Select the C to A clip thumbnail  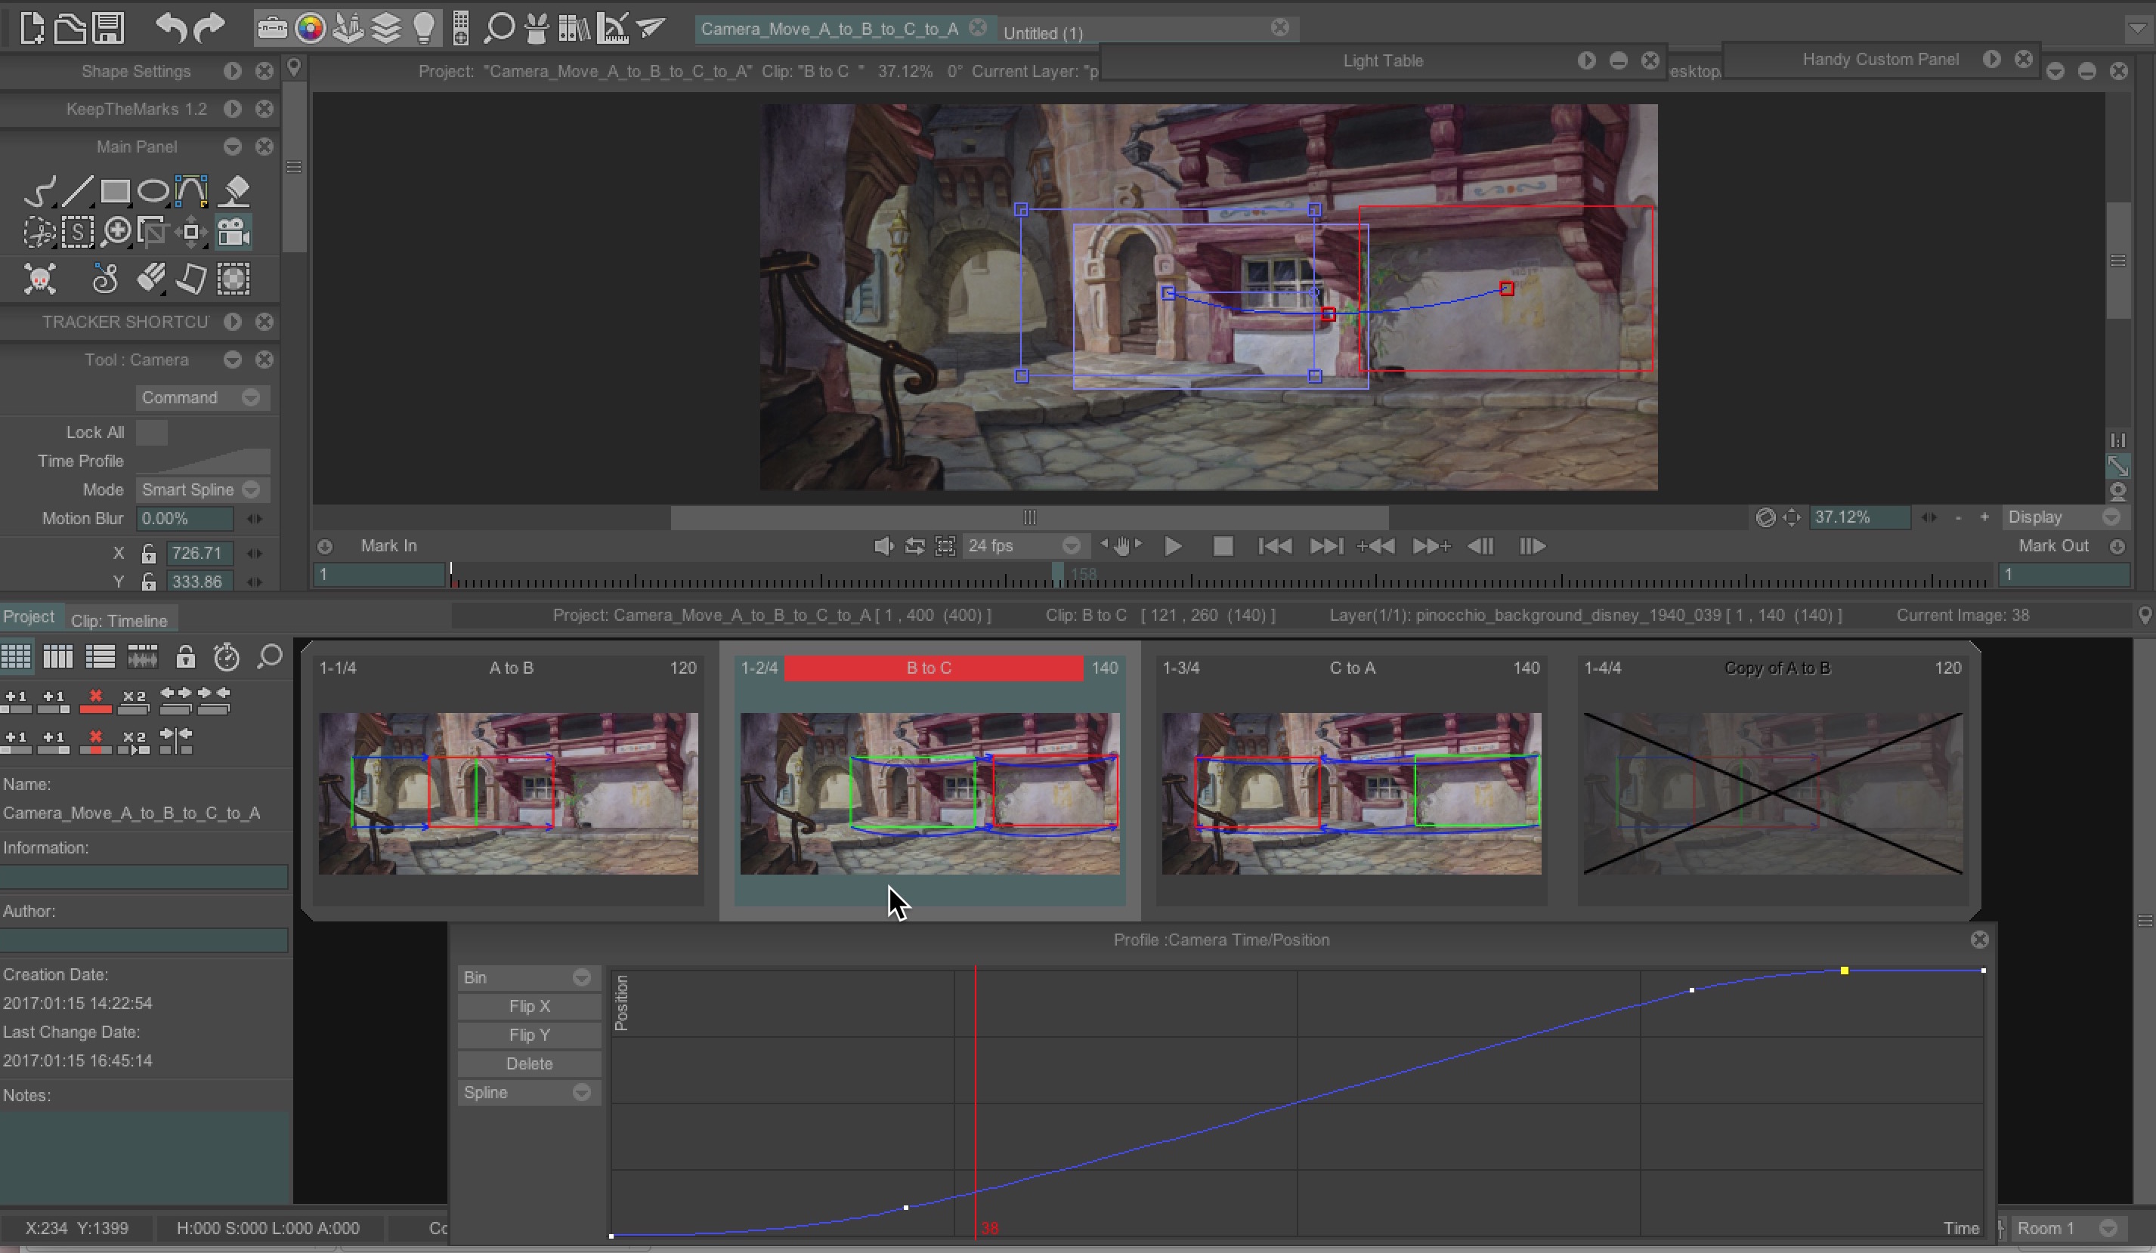(x=1351, y=793)
